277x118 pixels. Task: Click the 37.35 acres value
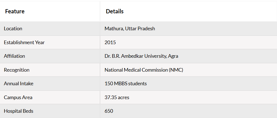tap(117, 97)
